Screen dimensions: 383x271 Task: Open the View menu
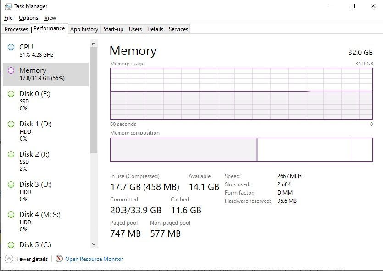click(50, 18)
